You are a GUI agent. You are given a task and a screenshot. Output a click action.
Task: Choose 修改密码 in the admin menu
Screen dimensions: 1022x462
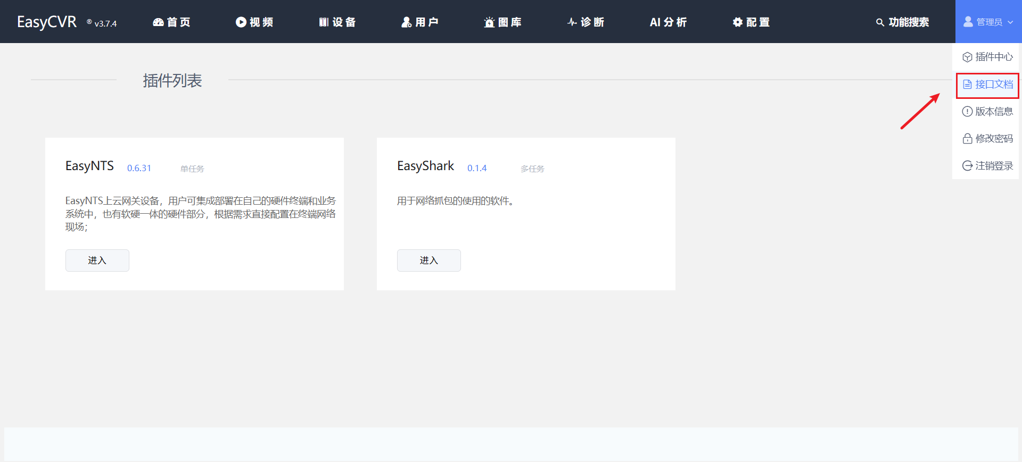(988, 139)
